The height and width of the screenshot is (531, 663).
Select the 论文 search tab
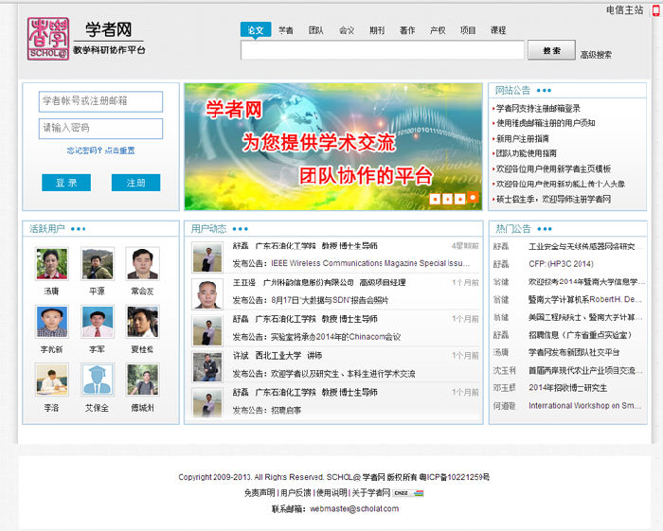tap(256, 30)
